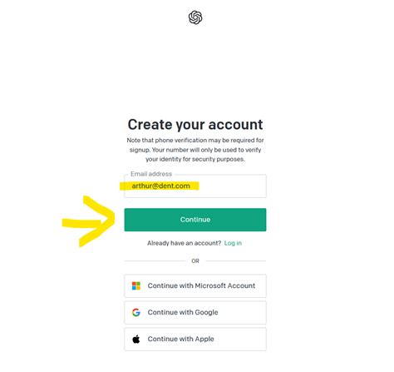Screen dimensions: 394x372
Task: Click the Already have an account? text
Action: pos(184,243)
